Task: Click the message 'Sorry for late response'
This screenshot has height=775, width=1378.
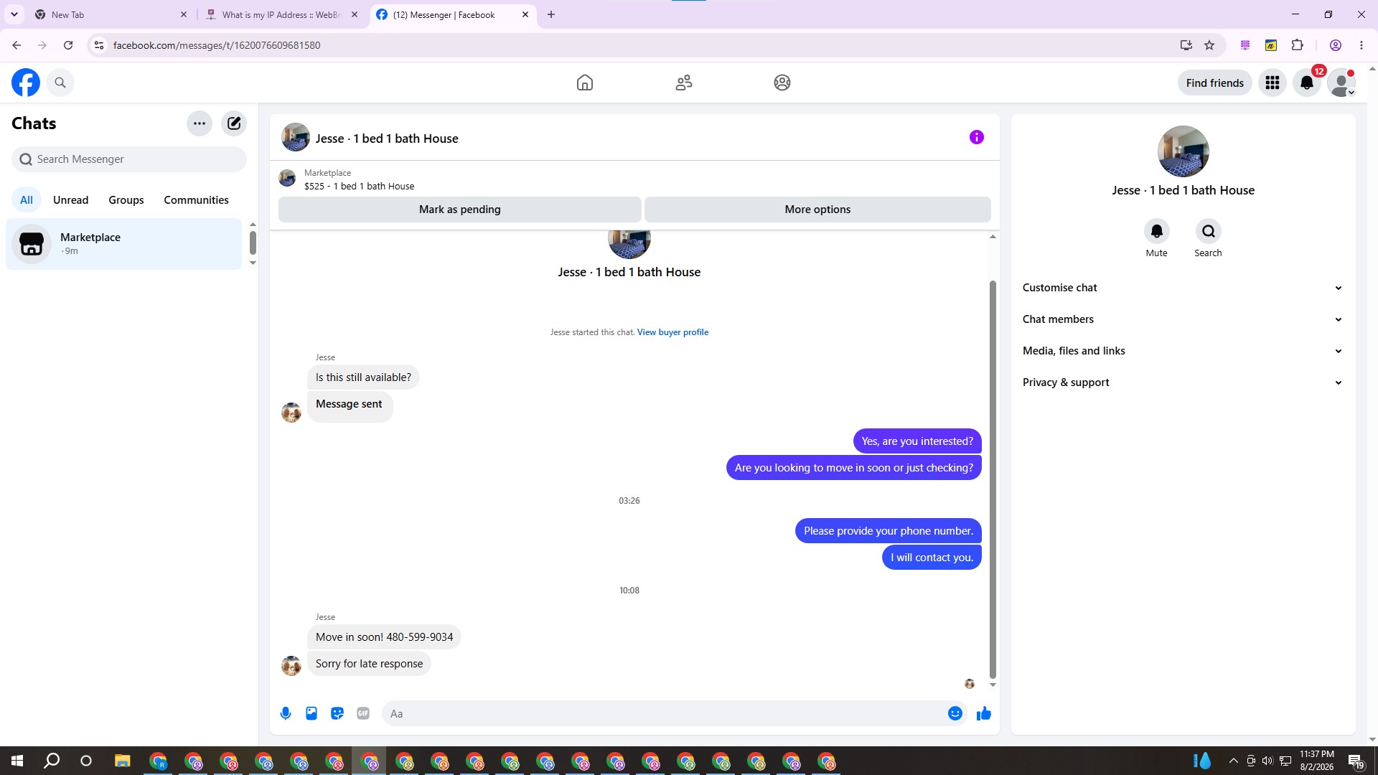Action: 369,664
